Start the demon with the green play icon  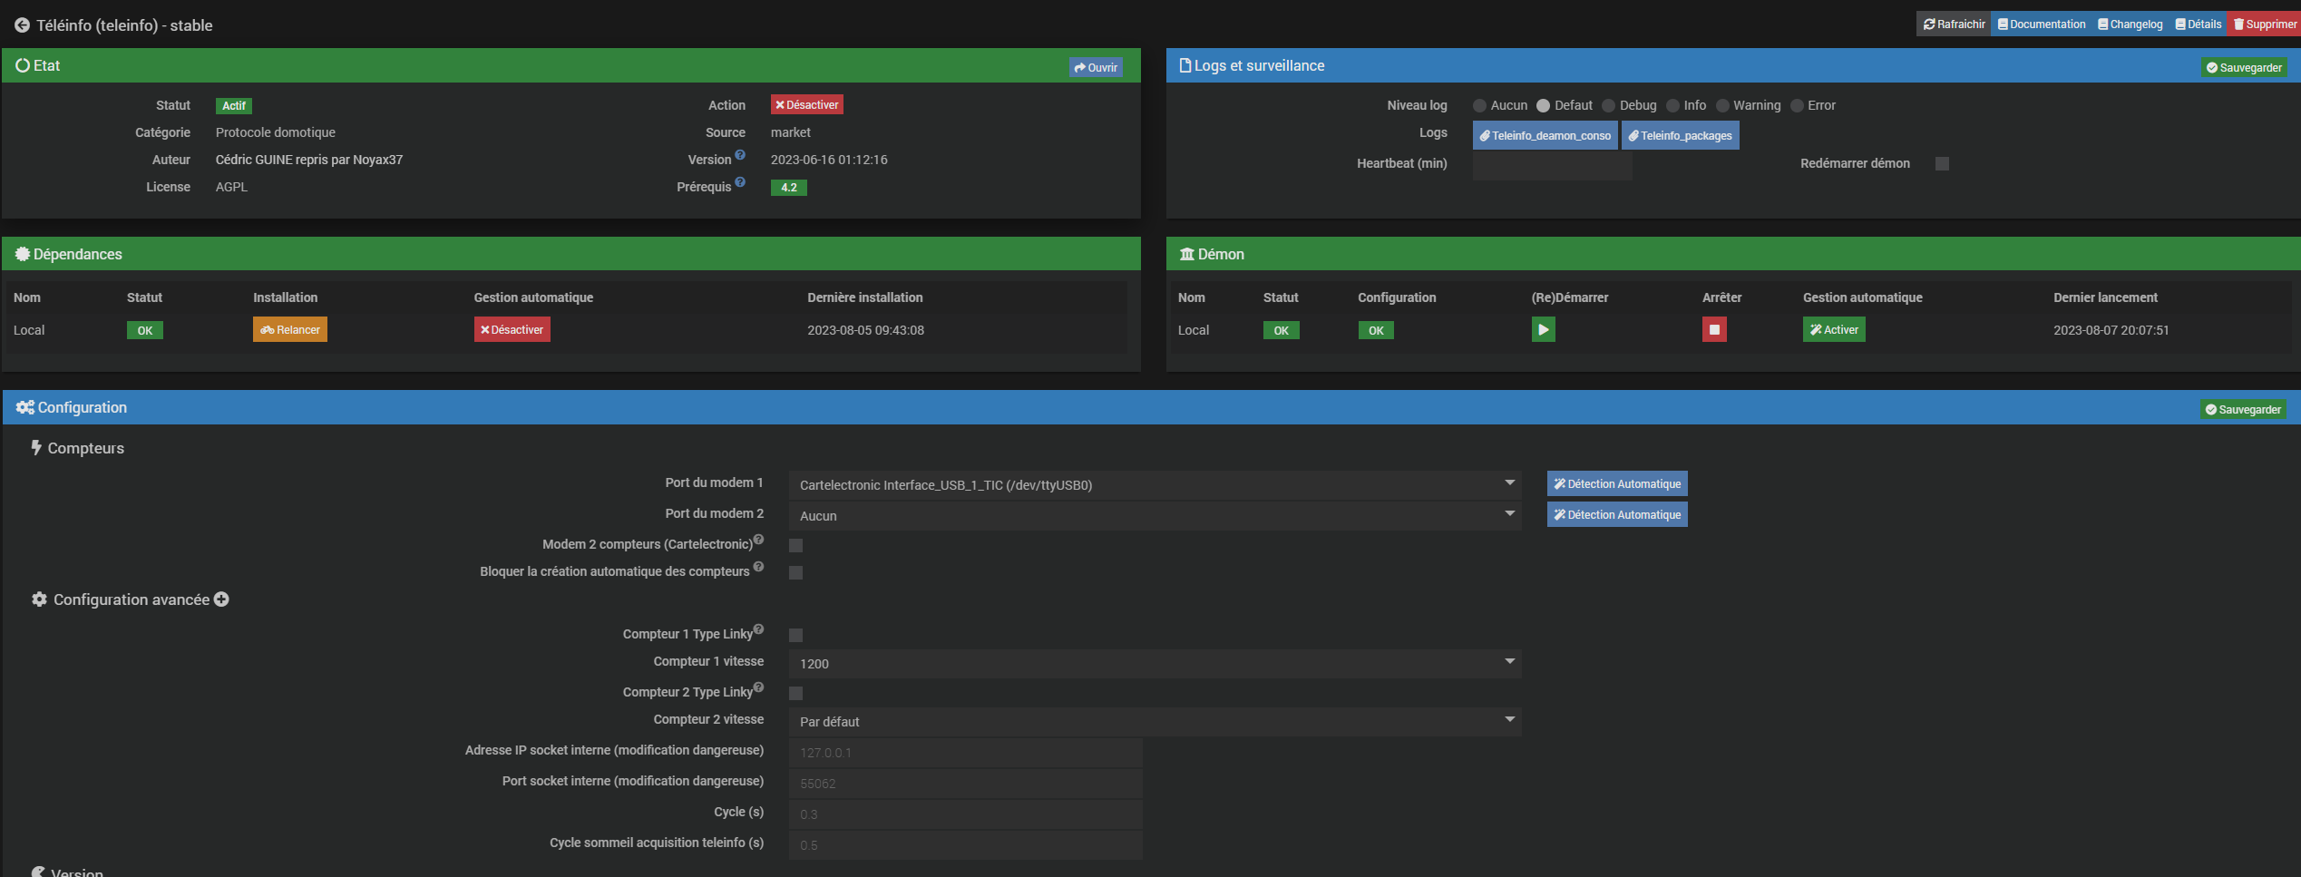(1543, 330)
